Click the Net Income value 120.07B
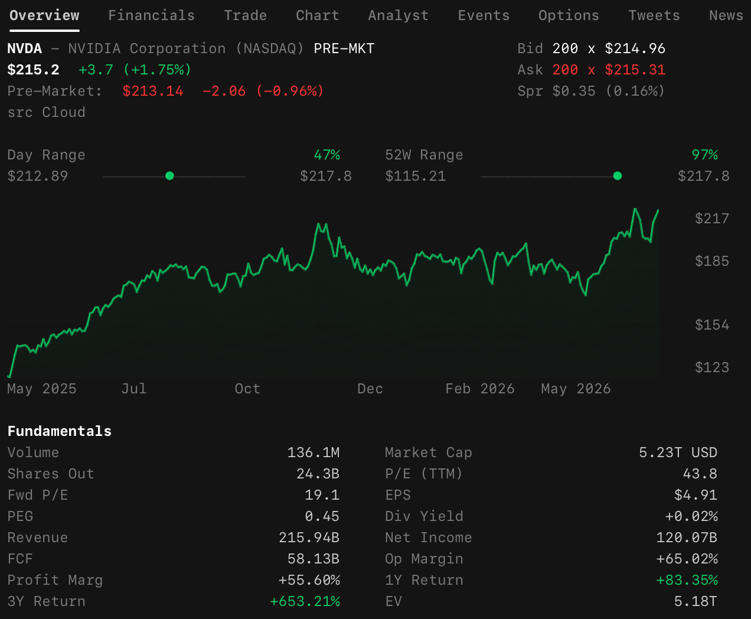Screen dimensions: 751x619 [x=687, y=537]
